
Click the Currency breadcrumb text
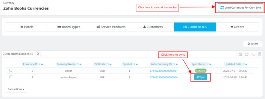coord(9,3)
